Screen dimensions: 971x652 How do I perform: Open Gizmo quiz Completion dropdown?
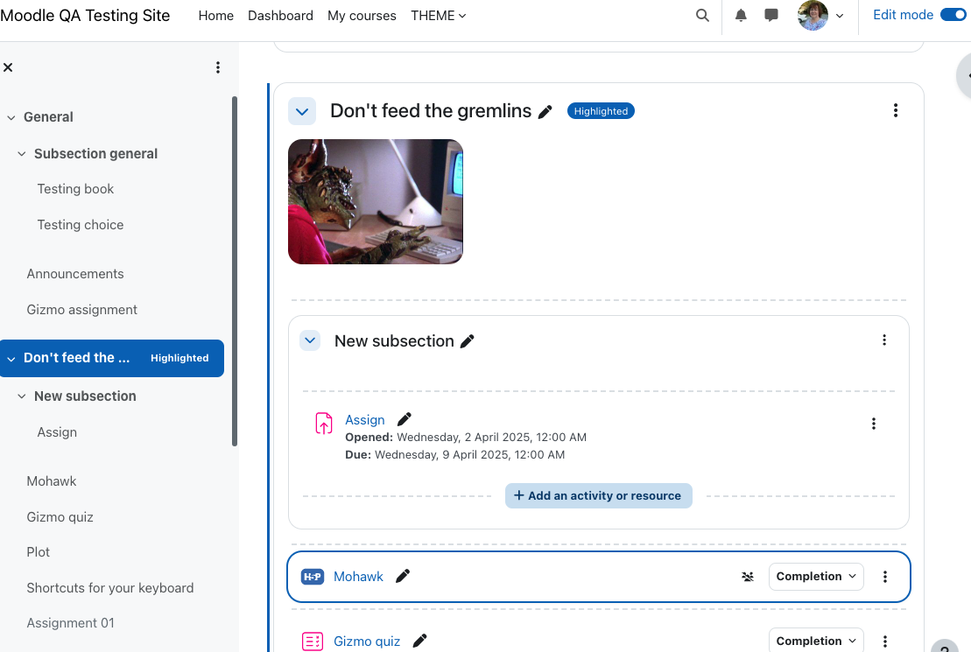816,641
